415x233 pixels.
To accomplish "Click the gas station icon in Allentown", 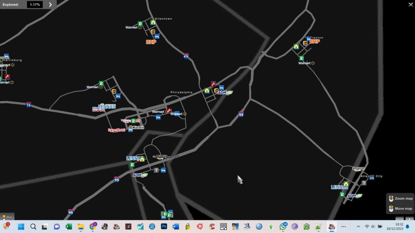I will click(x=140, y=23).
